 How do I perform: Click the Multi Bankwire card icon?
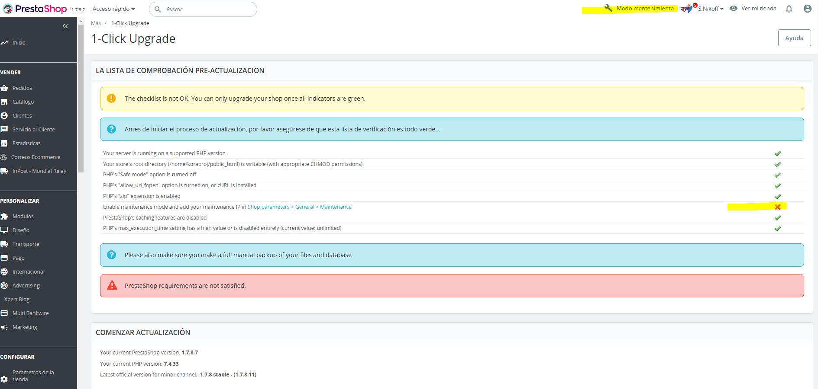[x=4, y=313]
